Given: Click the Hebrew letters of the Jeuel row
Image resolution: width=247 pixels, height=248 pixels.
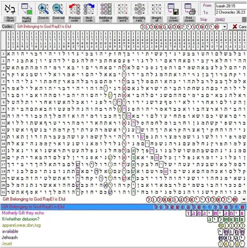Looking at the screenshot, I should tap(232, 244).
